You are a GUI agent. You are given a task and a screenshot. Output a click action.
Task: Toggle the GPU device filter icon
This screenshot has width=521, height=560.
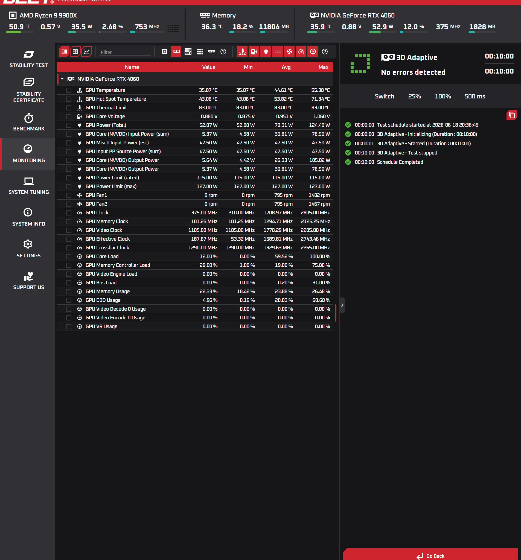[176, 52]
